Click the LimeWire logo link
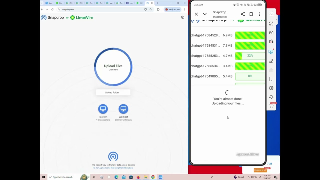 [82, 17]
